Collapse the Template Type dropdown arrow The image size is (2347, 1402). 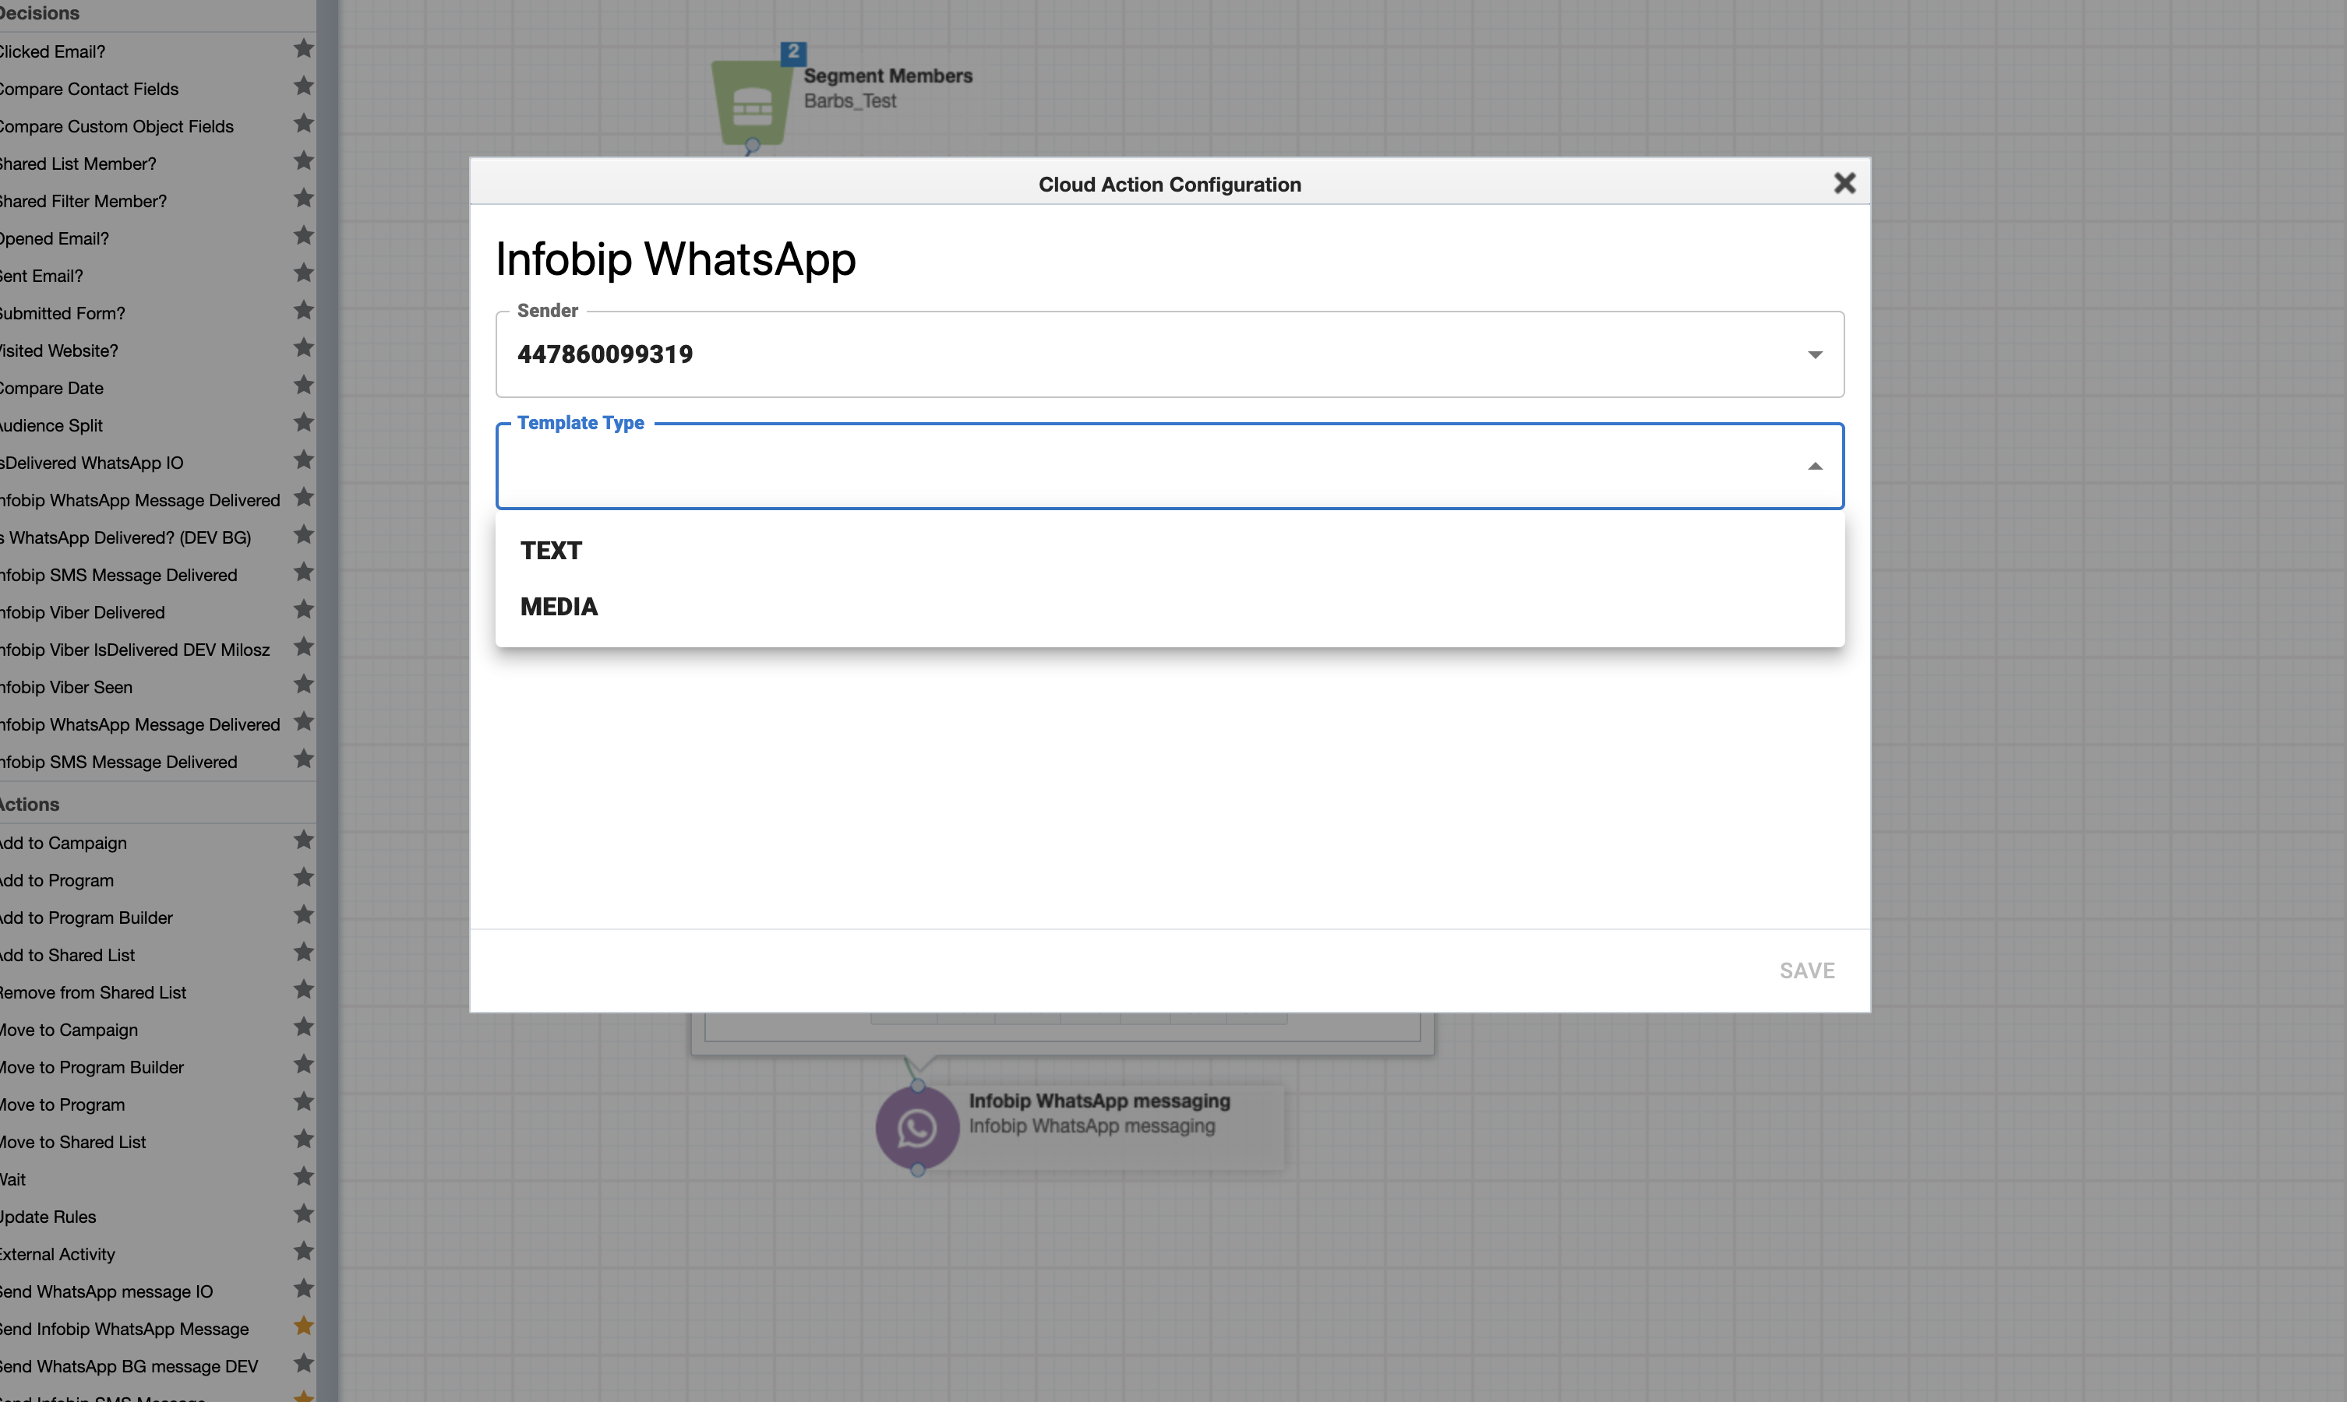point(1814,467)
